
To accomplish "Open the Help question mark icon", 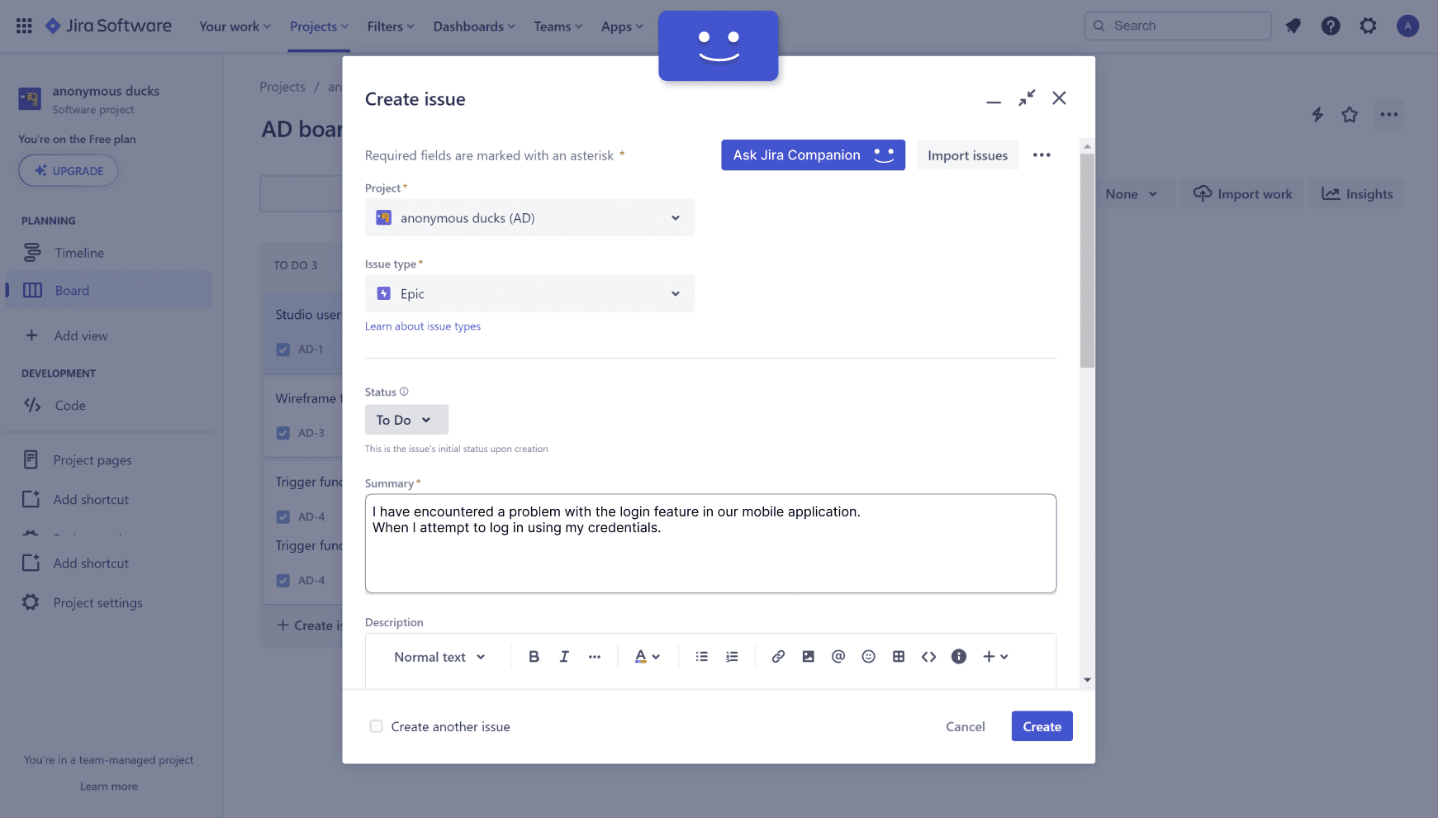I will coord(1331,26).
